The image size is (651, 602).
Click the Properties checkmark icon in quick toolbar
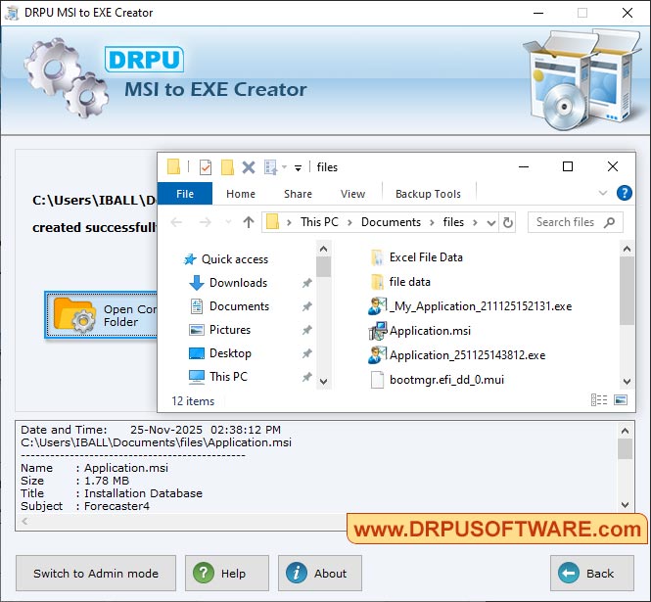(x=206, y=167)
